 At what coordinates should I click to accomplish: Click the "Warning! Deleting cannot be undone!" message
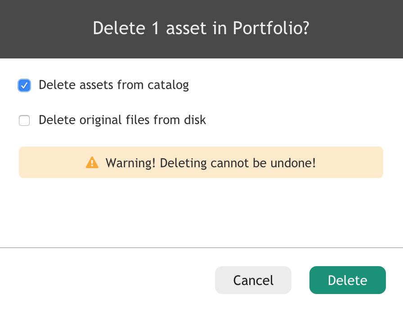pyautogui.click(x=210, y=163)
